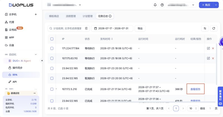
Task: Open 操作同步 in the sidebar
Action: click(x=17, y=68)
